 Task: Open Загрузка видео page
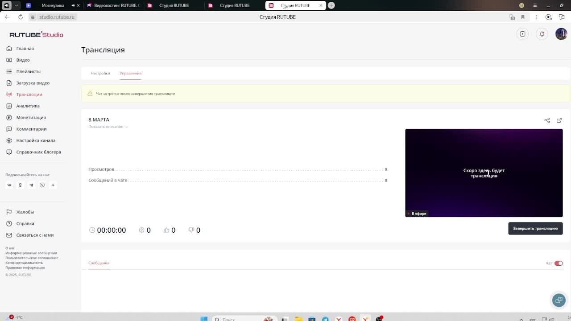28,83
